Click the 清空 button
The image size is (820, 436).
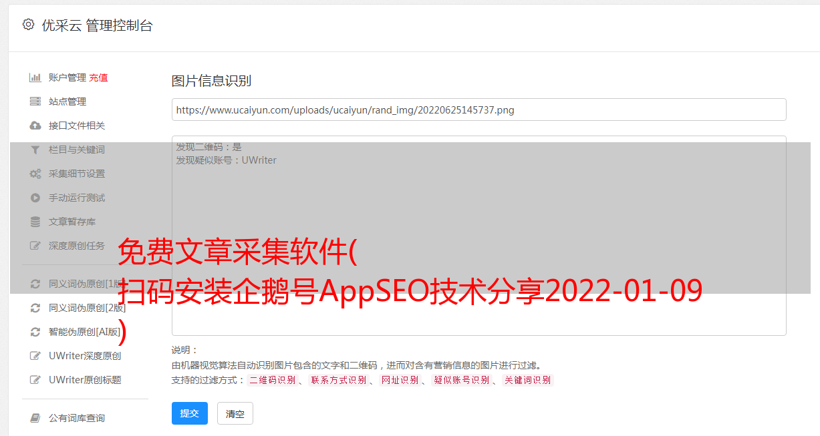tap(235, 414)
